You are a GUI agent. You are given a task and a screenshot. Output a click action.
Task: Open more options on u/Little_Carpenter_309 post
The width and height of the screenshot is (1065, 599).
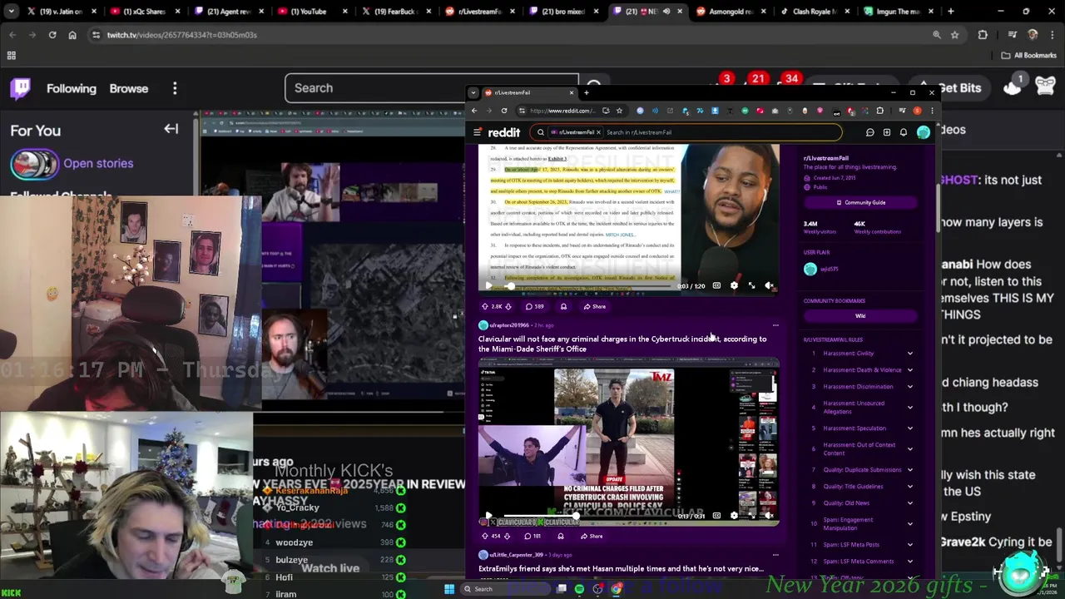(775, 555)
